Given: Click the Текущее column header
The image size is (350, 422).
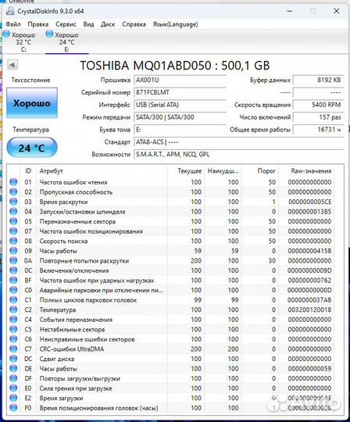Looking at the screenshot, I should pyautogui.click(x=186, y=171).
